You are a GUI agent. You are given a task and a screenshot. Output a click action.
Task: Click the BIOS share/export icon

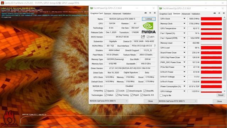[143, 37]
